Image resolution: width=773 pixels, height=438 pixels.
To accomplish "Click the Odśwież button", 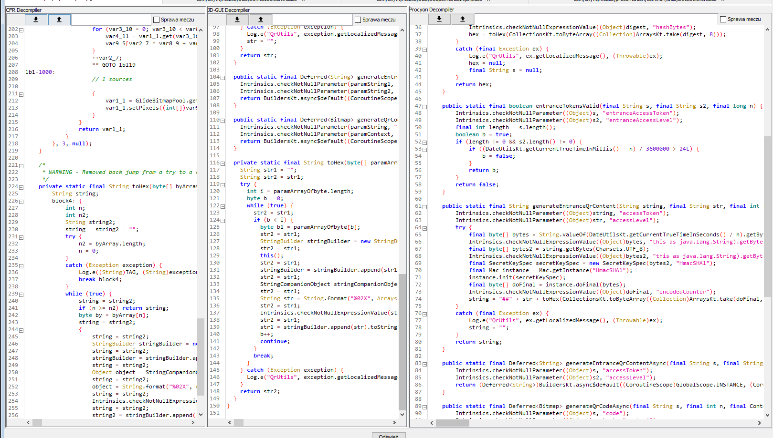I will (388, 436).
